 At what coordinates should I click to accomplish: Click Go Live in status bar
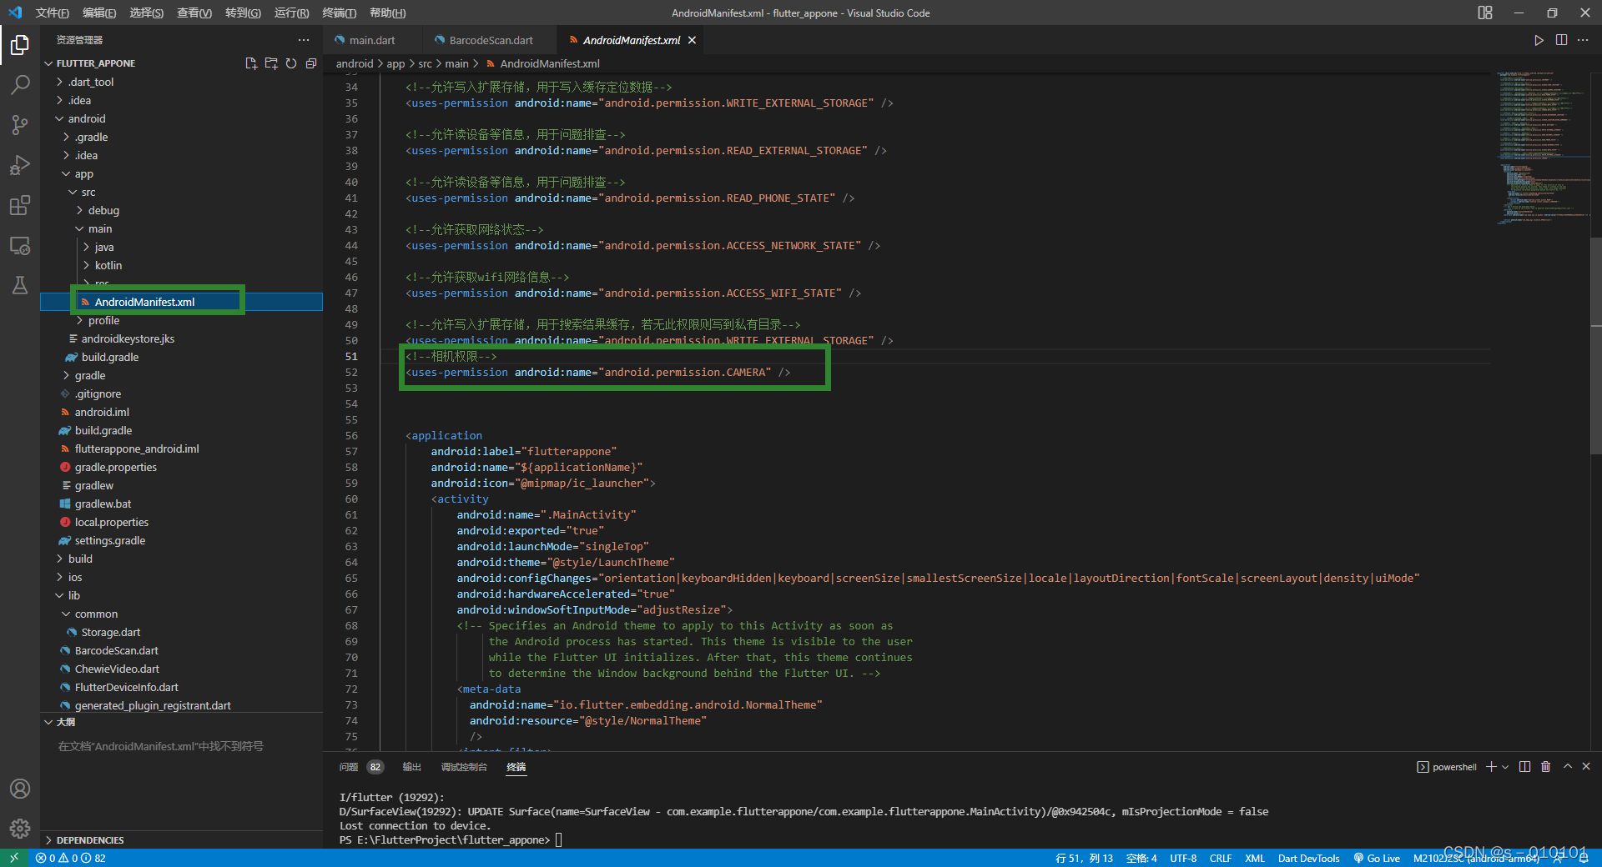(x=1377, y=858)
